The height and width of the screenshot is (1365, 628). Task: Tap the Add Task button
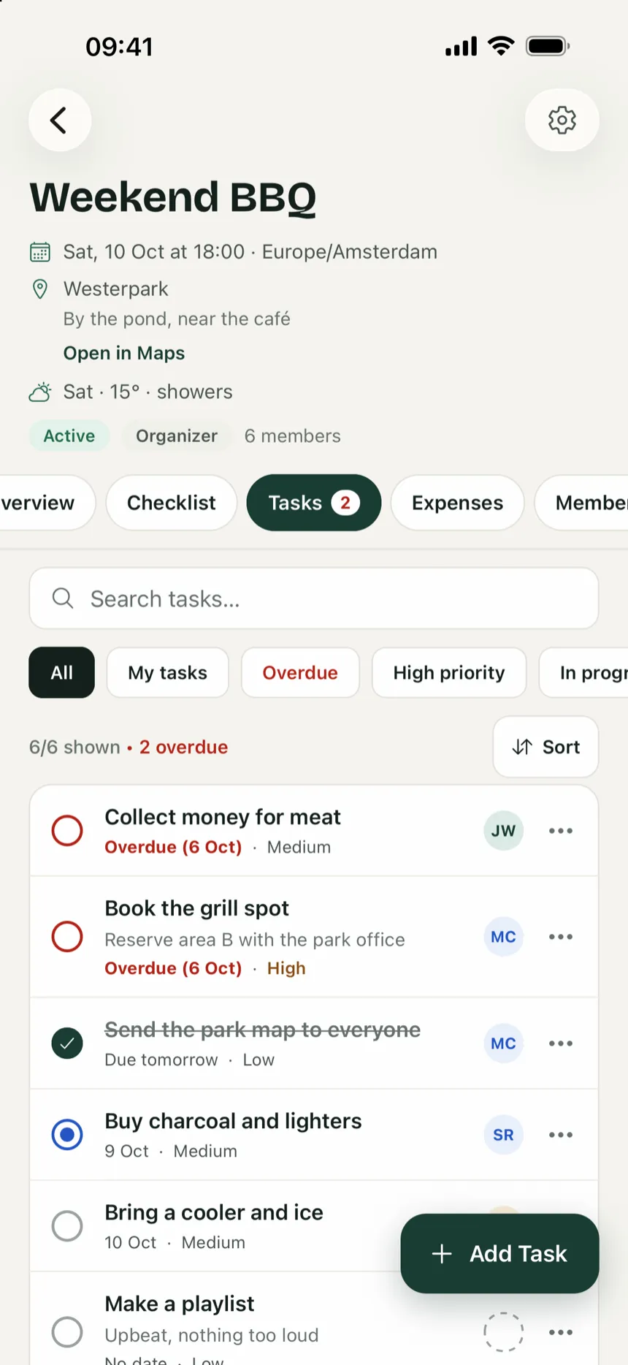499,1254
